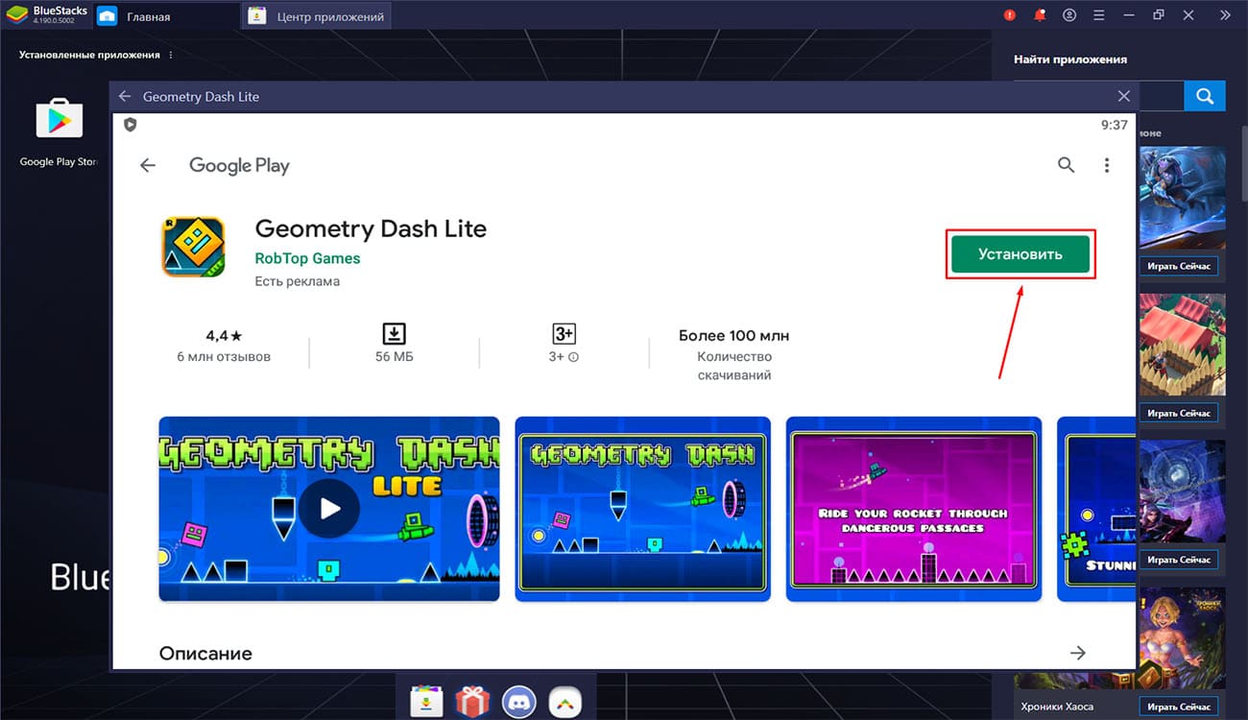Open options menu beside Установленные приложения
The image size is (1248, 720).
pyautogui.click(x=172, y=55)
